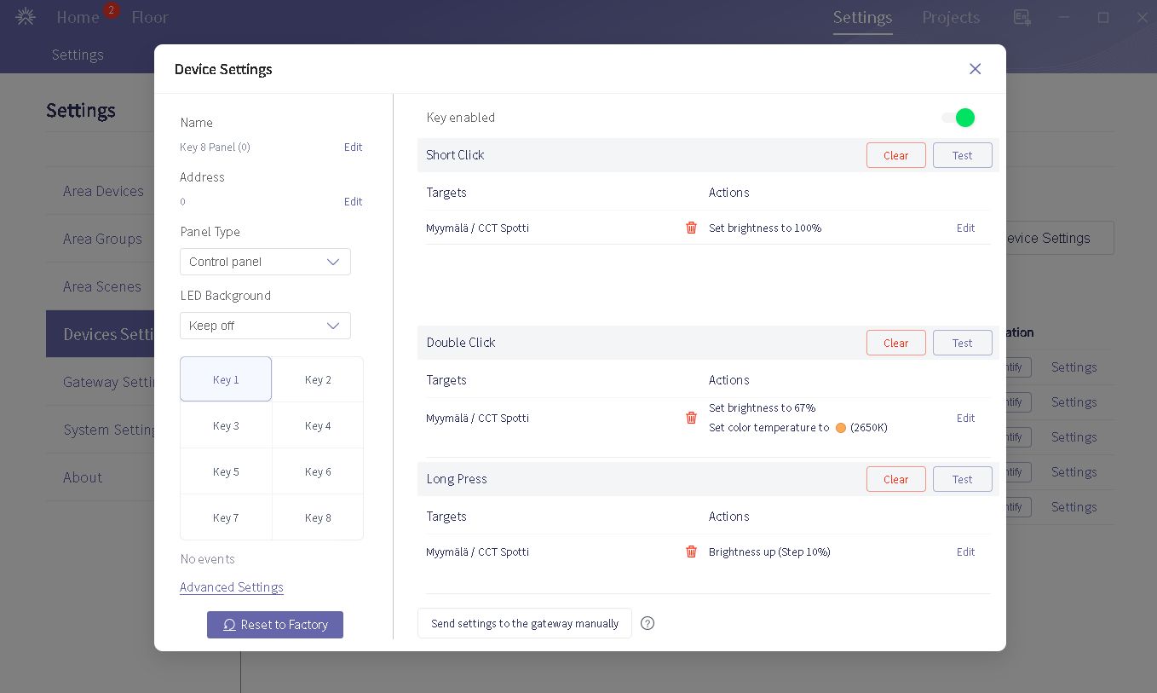Click the orange color temperature swatch

[840, 428]
